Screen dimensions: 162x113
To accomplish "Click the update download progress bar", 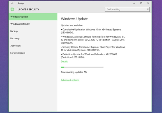I will click(x=82, y=67).
